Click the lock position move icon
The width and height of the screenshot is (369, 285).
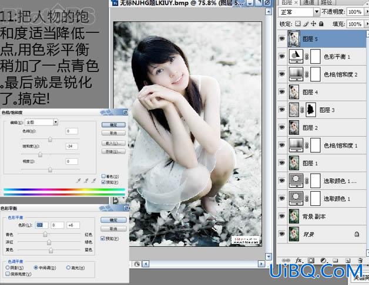pos(313,23)
